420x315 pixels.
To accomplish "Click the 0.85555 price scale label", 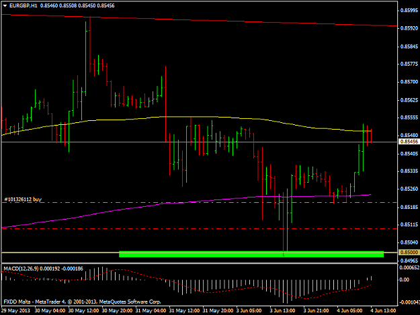I will 409,118.
